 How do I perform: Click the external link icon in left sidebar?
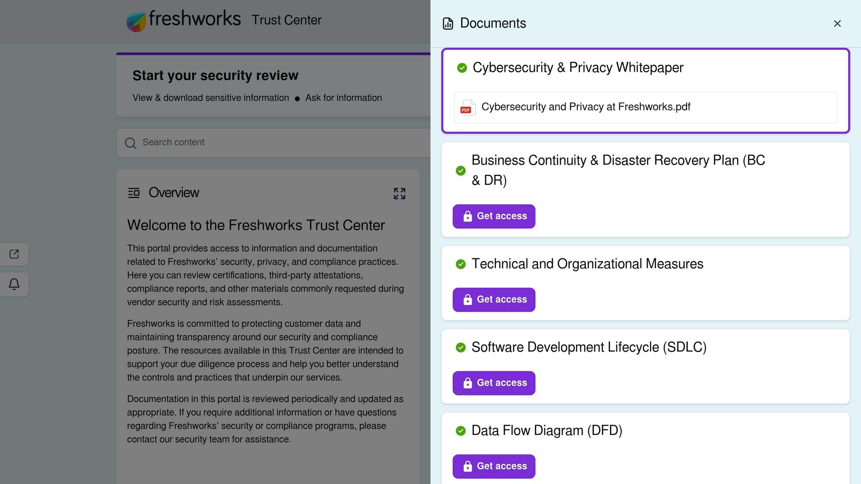click(x=14, y=254)
